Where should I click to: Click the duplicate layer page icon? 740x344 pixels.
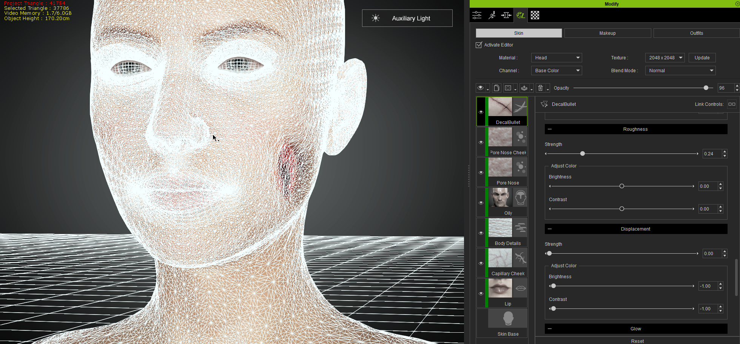point(496,88)
